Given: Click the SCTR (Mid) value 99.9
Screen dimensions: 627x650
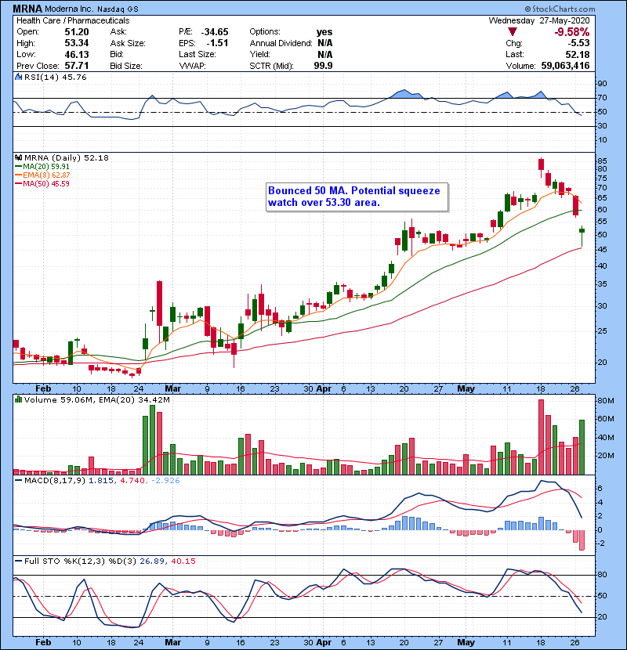Looking at the screenshot, I should 323,66.
